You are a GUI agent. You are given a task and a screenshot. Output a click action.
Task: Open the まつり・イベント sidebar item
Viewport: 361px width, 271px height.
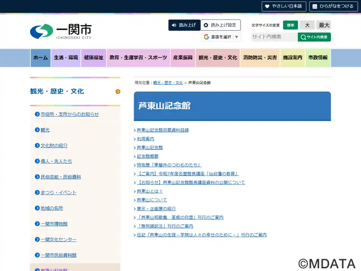tap(58, 193)
